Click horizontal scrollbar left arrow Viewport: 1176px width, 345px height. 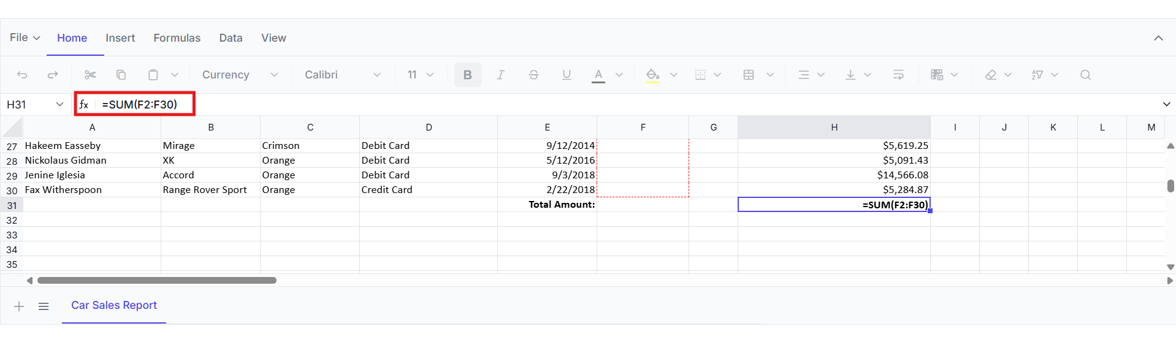coord(29,281)
